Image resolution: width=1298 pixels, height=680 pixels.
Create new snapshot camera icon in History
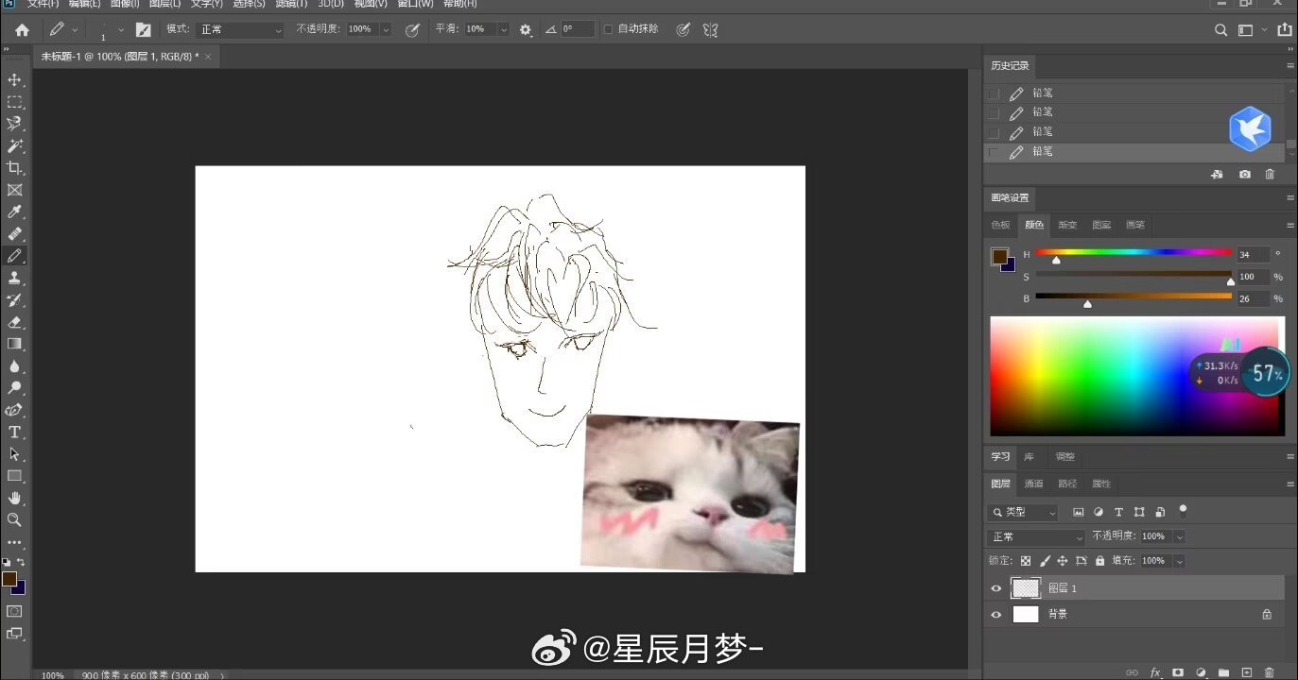[x=1244, y=175]
